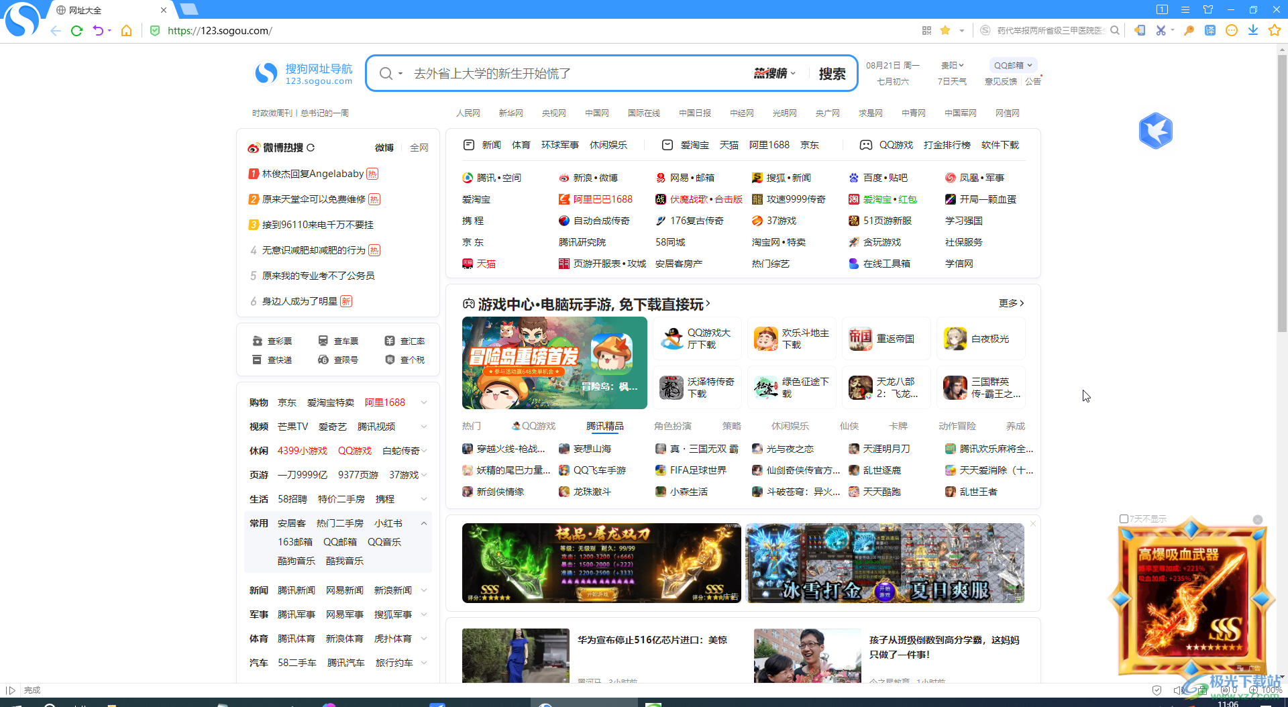
Task: Open the QQ邮箱 mail dropdown
Action: point(1013,65)
